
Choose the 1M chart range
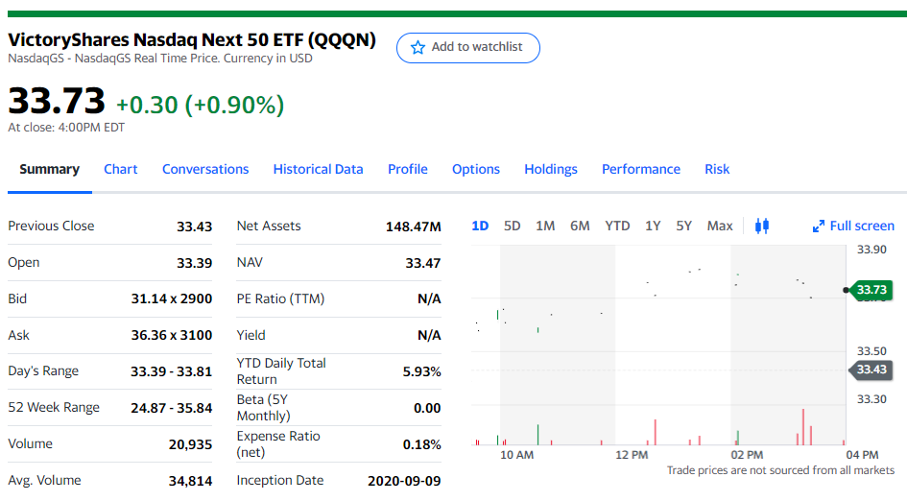(x=545, y=226)
